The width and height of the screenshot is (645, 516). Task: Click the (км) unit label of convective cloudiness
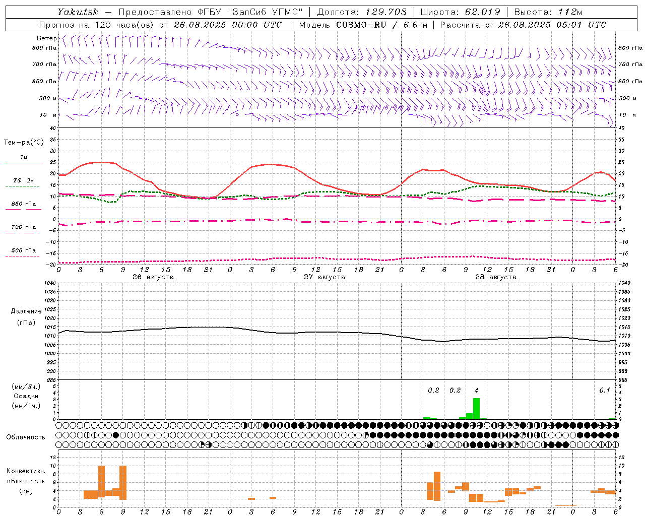[26, 491]
